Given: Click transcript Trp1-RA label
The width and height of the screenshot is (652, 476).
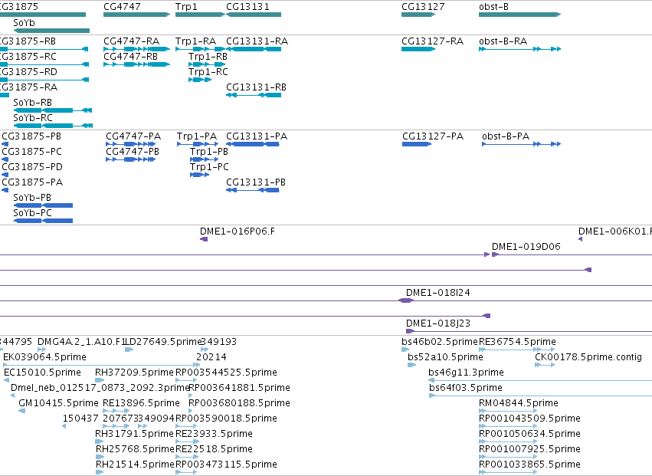Looking at the screenshot, I should click(196, 41).
